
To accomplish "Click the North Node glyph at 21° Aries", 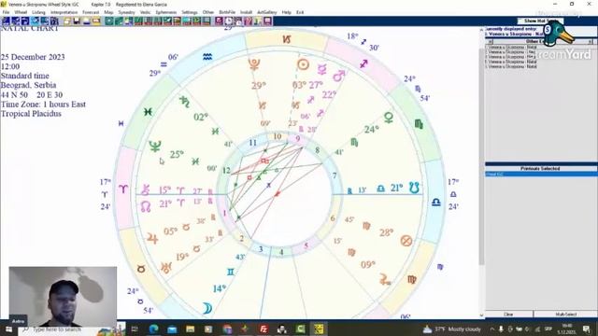I will pyautogui.click(x=146, y=206).
